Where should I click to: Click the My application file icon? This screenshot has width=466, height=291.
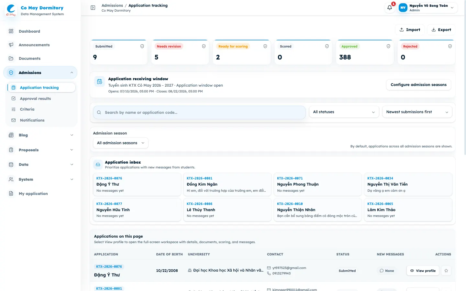[x=11, y=194]
